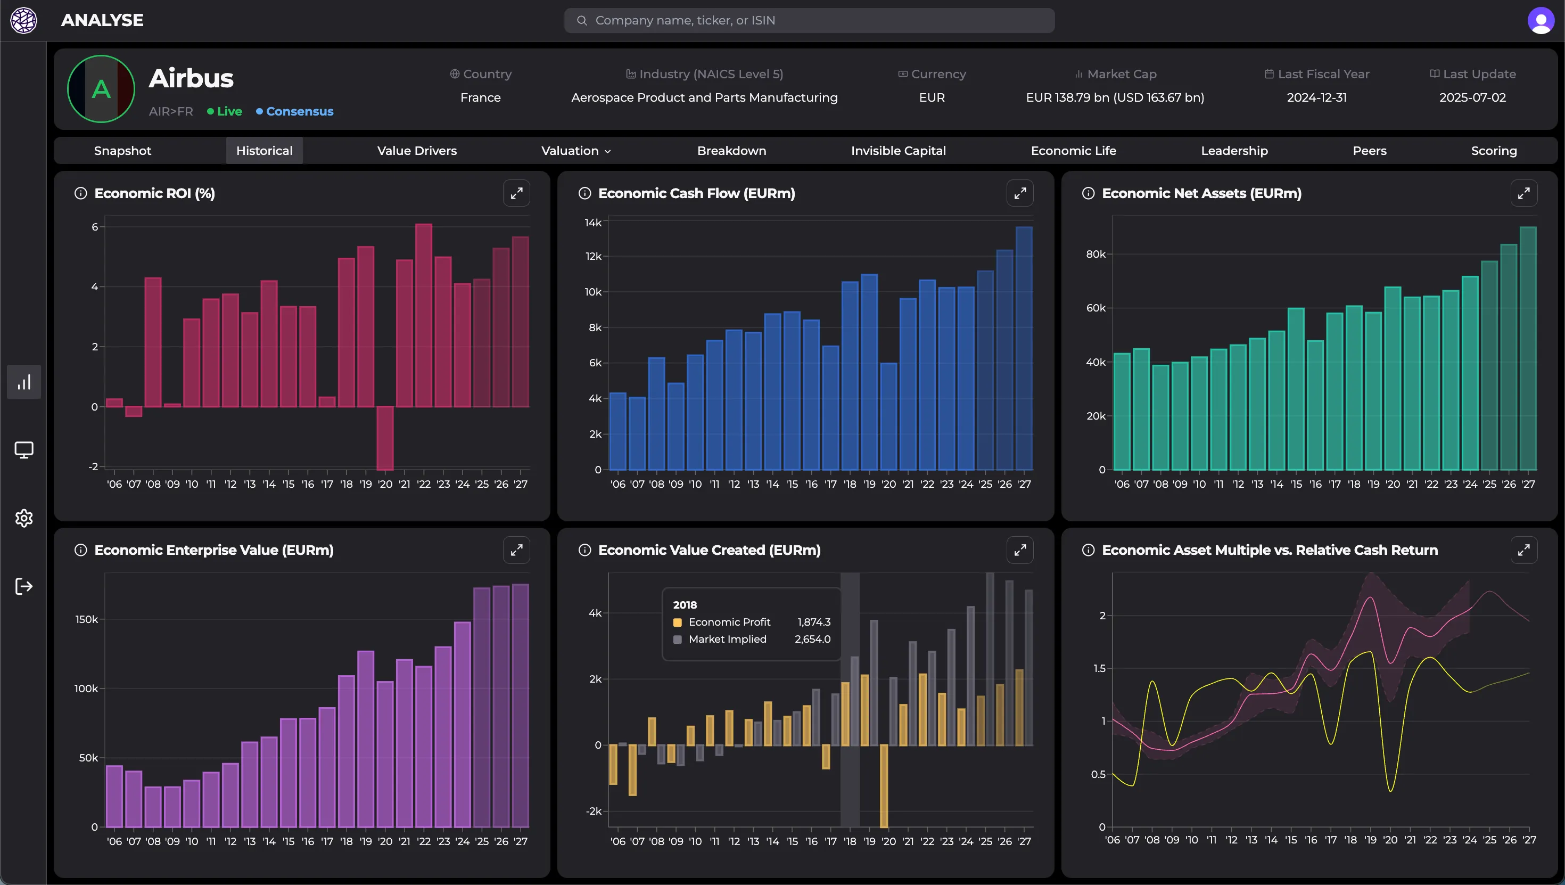Show info for Economic Asset Multiple chart
The height and width of the screenshot is (885, 1565).
(1088, 550)
